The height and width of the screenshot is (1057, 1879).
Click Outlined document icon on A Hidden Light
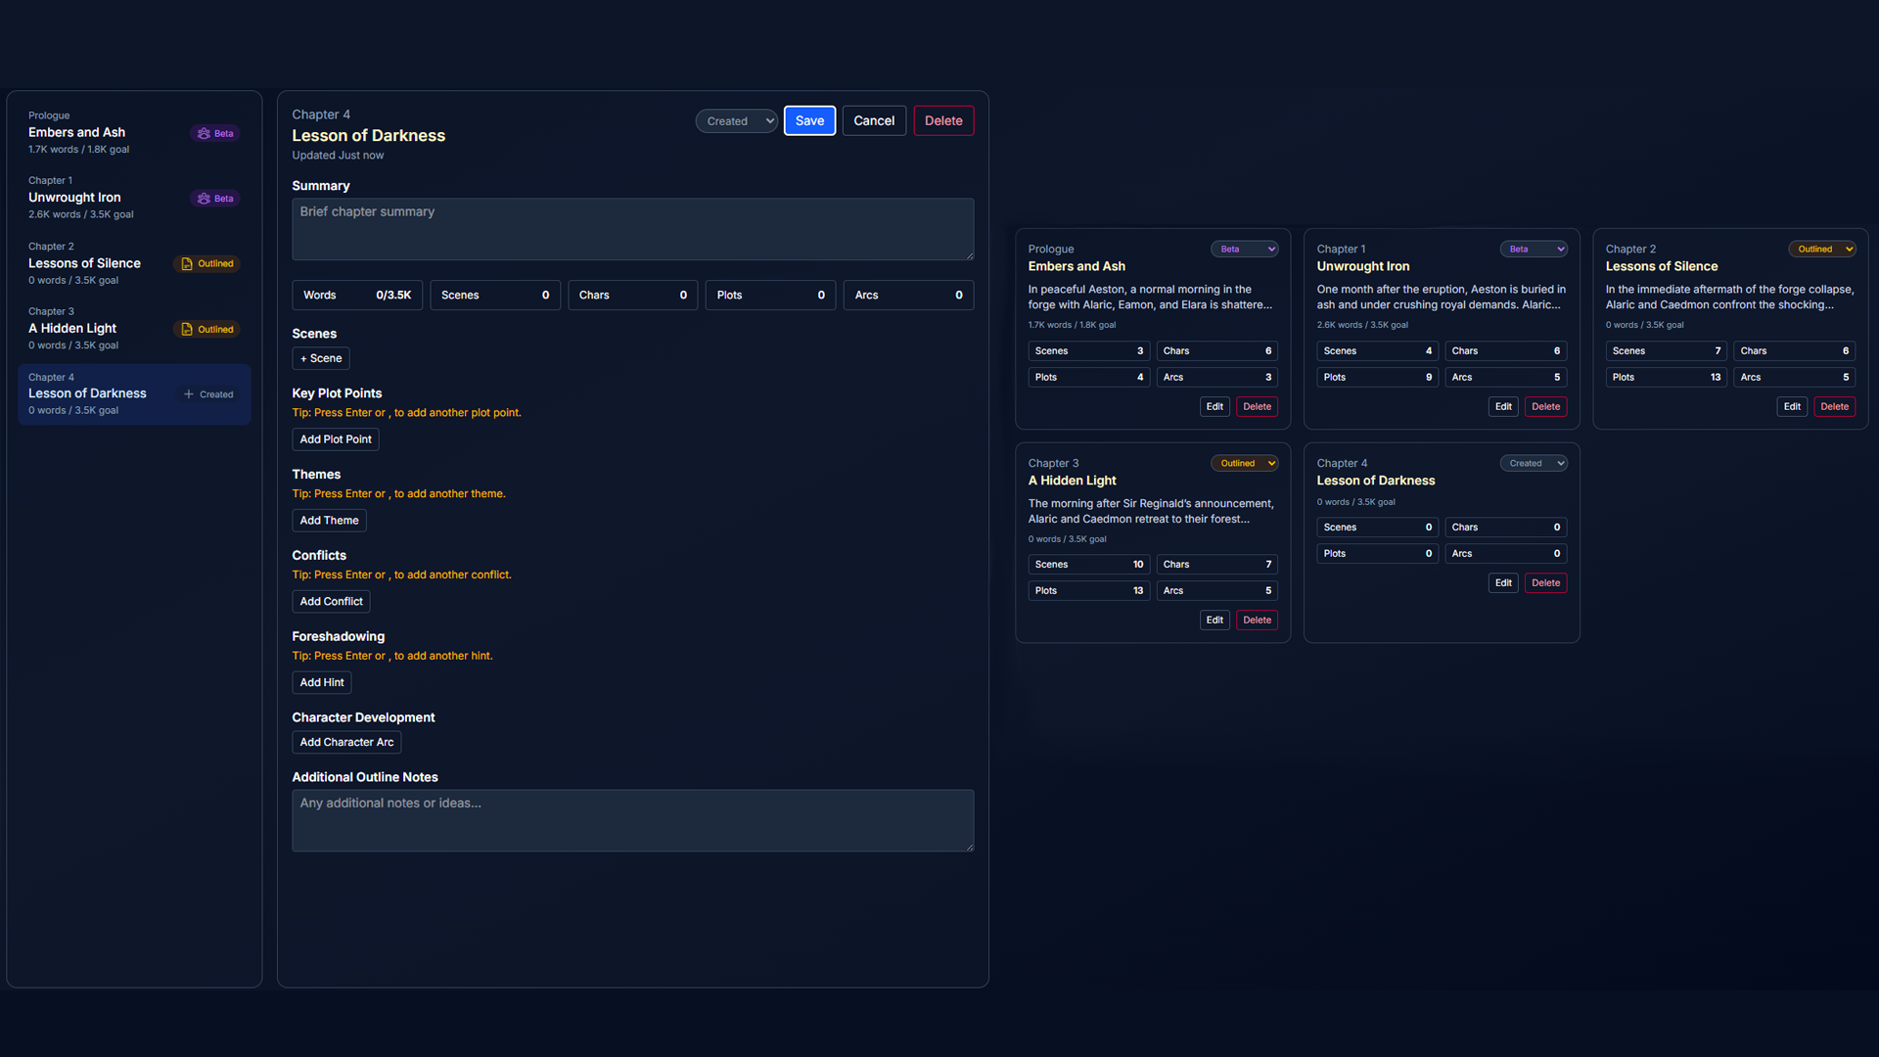coord(187,330)
